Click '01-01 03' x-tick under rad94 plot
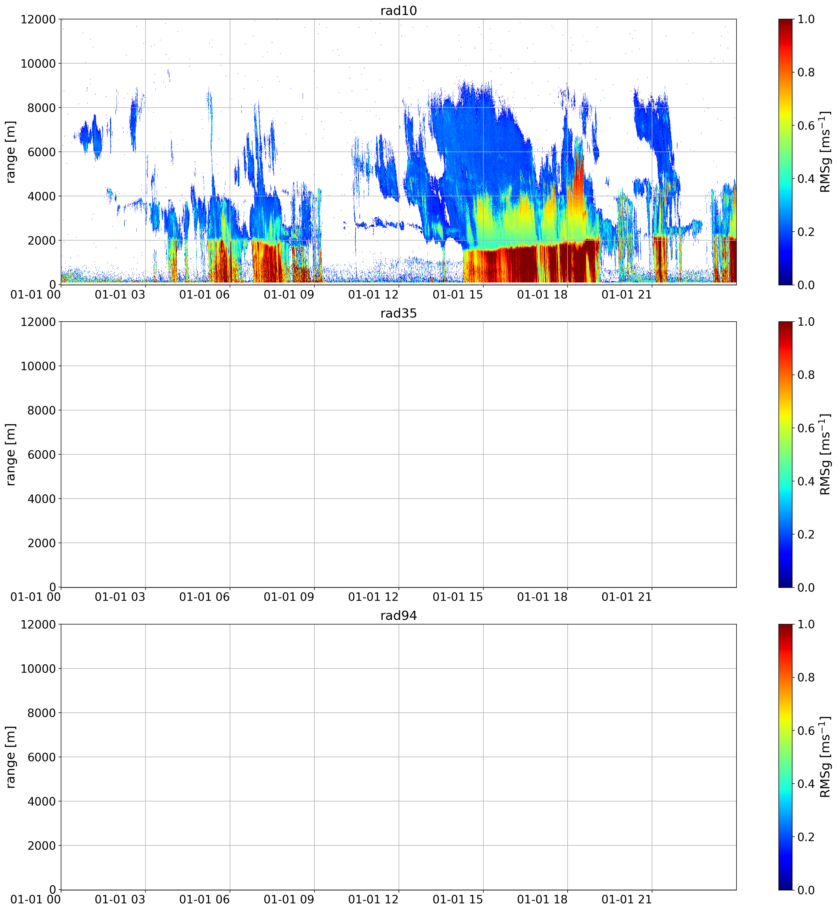 pyautogui.click(x=120, y=900)
